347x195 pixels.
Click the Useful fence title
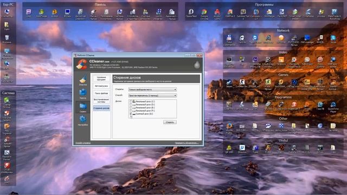(283, 140)
